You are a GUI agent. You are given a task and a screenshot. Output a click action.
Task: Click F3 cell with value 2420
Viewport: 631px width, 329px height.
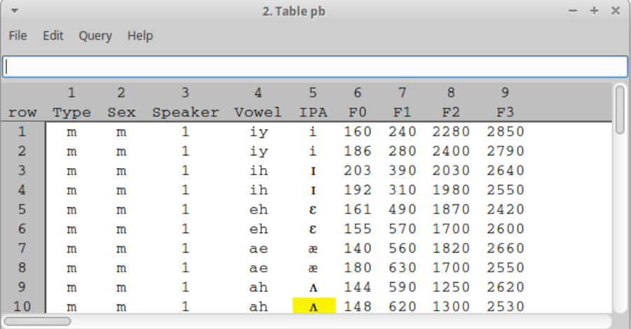[505, 209]
